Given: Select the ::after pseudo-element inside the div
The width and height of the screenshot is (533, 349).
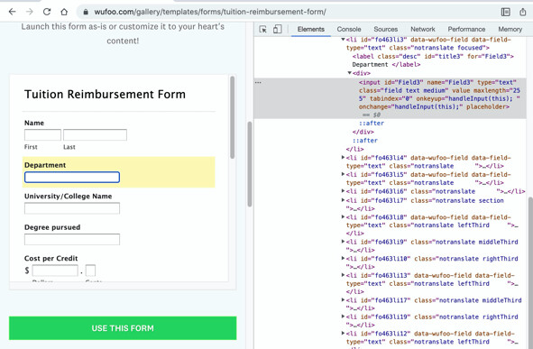Looking at the screenshot, I should pos(372,124).
